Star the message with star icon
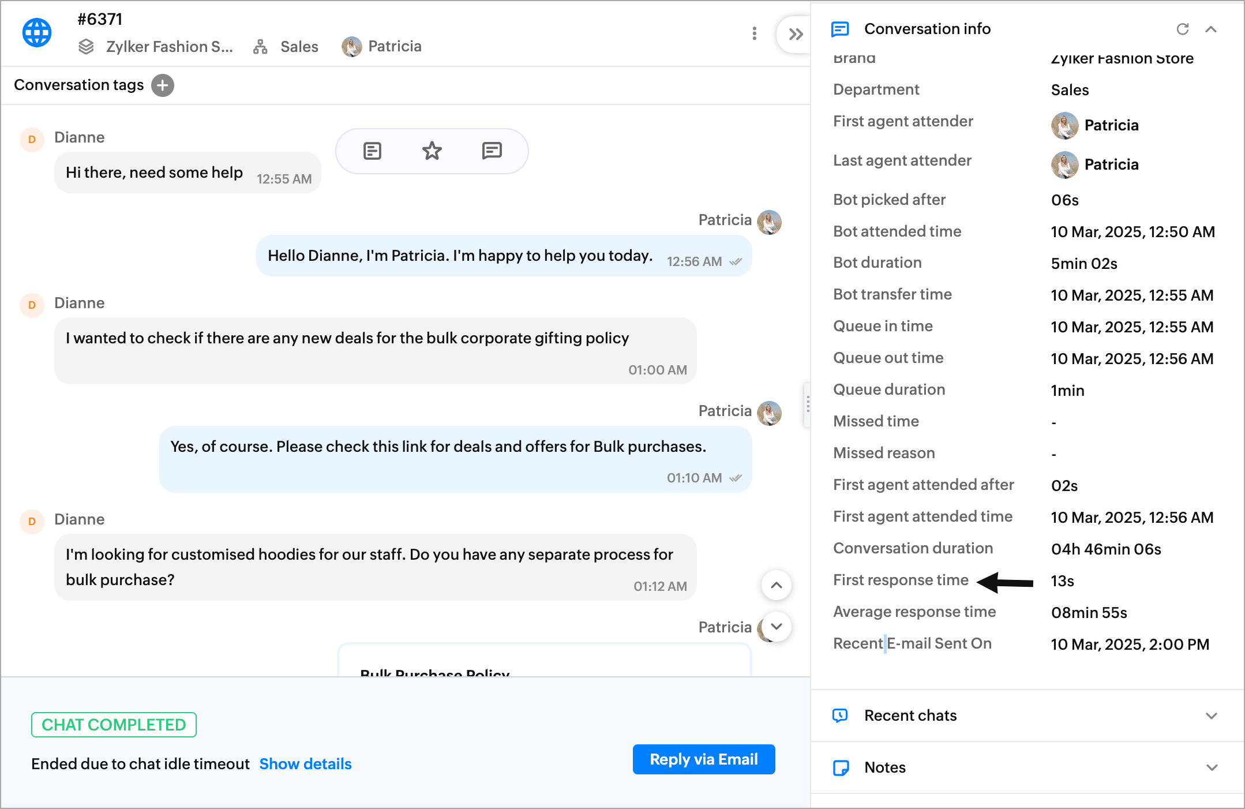This screenshot has width=1245, height=809. click(x=432, y=151)
